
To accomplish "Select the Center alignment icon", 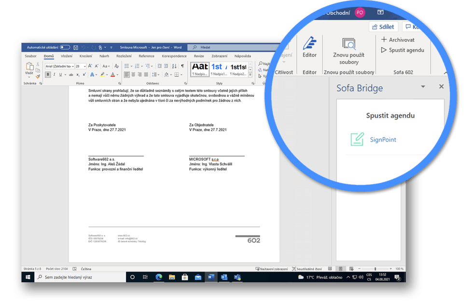I will click(133, 74).
